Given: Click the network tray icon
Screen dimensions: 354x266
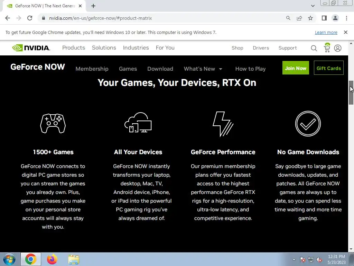Looking at the screenshot, I should (311, 259).
